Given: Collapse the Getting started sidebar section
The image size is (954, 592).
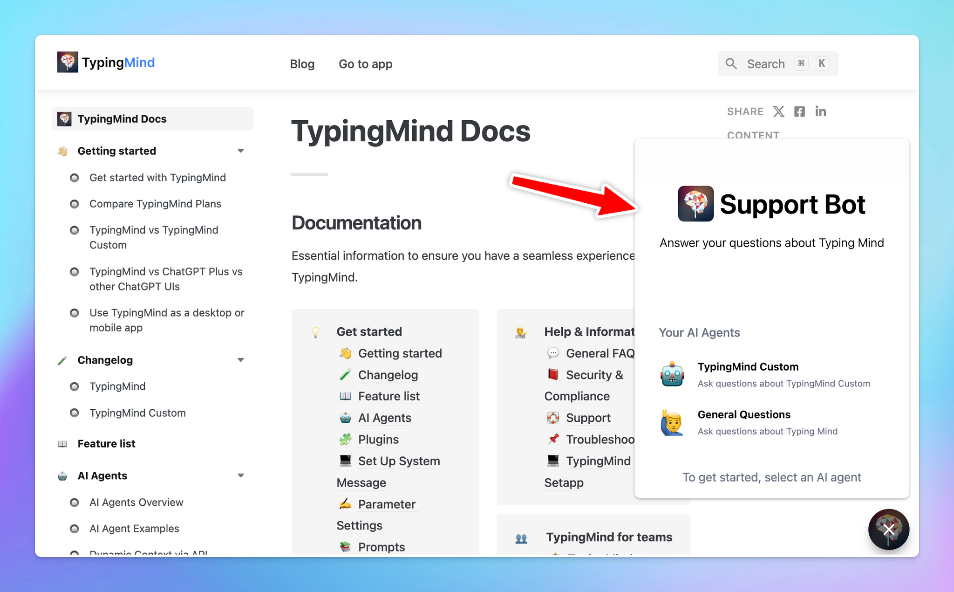Looking at the screenshot, I should 241,151.
